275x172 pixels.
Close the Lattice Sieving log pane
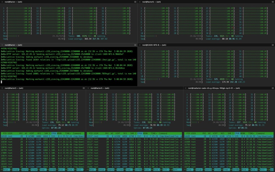(x=2, y=45)
